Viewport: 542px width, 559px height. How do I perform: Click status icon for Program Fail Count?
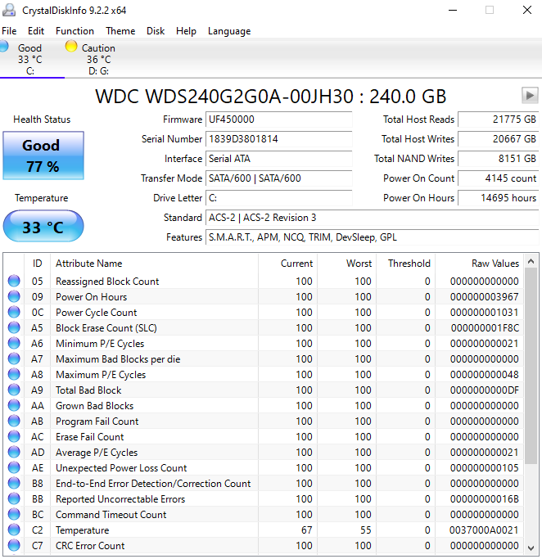point(14,421)
